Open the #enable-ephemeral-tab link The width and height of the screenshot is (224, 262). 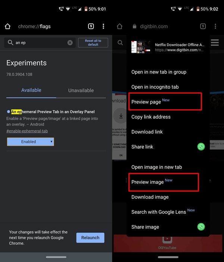click(x=27, y=131)
